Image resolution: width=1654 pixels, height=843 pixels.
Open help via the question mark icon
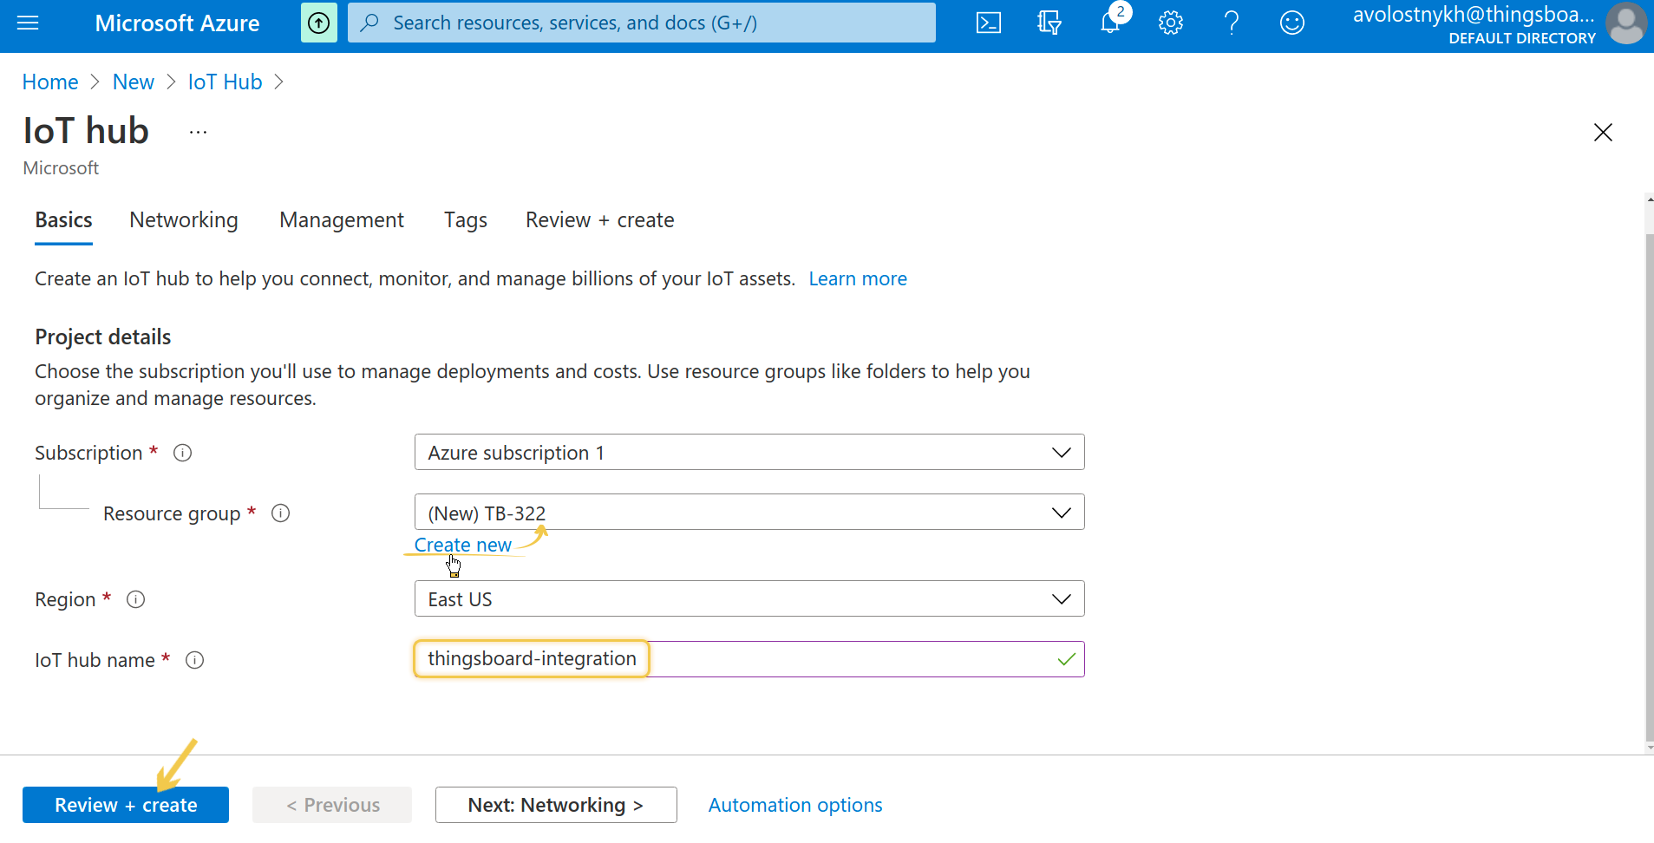1232,23
